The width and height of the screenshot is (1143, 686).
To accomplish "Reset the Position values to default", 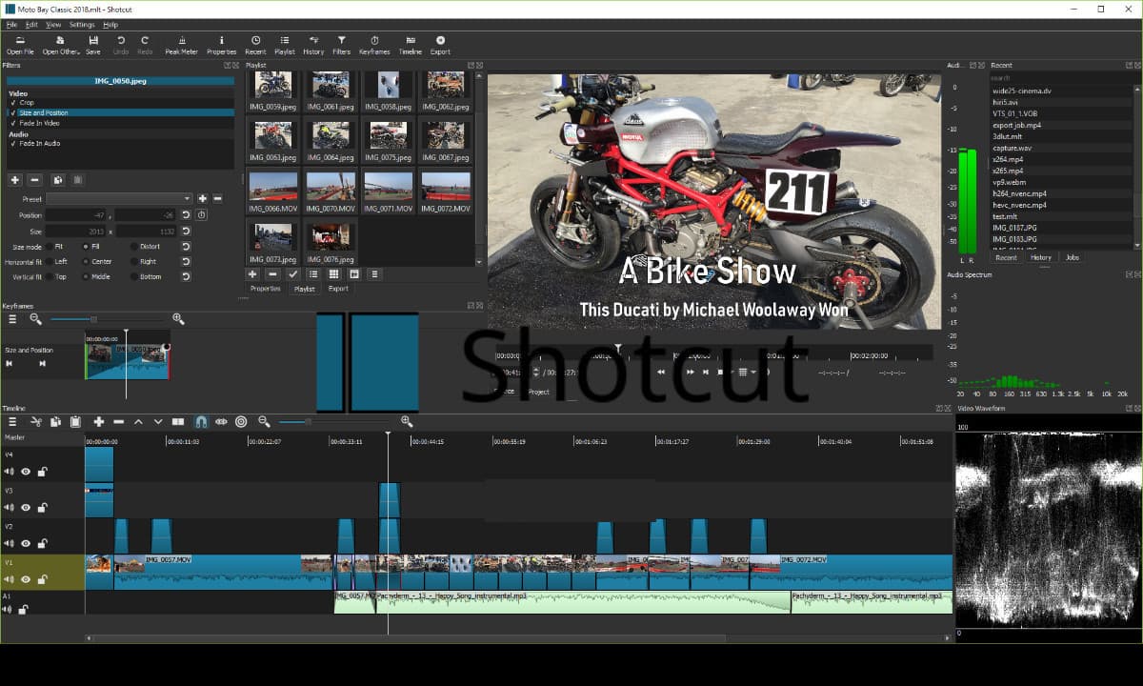I will [x=186, y=215].
